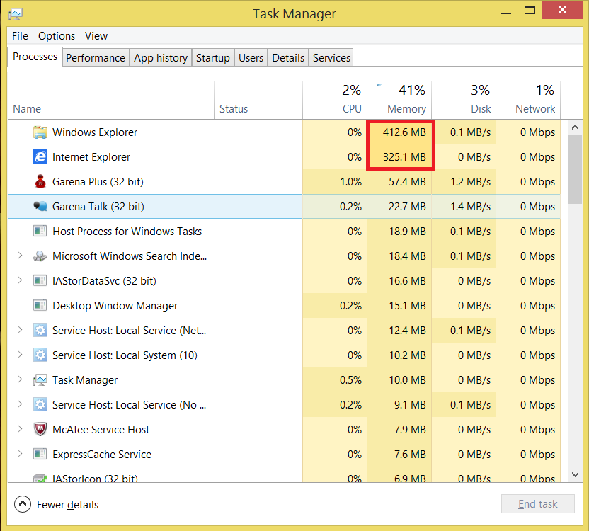Sort by the Name column header
589x531 pixels.
[x=111, y=101]
